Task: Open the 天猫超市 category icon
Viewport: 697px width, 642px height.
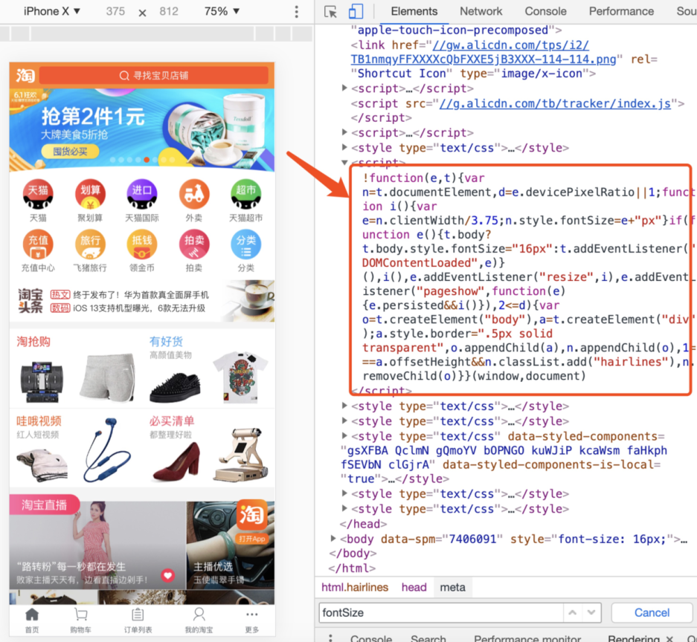Action: 245,195
